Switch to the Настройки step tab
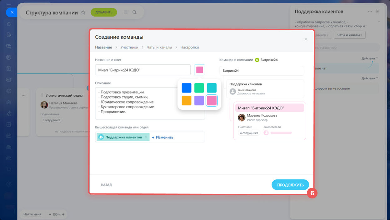 [x=190, y=47]
